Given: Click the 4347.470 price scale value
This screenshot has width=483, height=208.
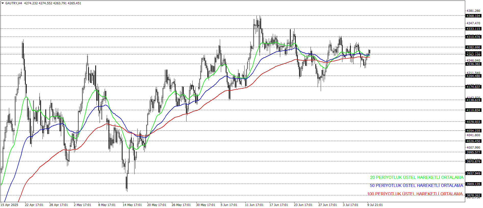Looking at the screenshot, I should (473, 23).
